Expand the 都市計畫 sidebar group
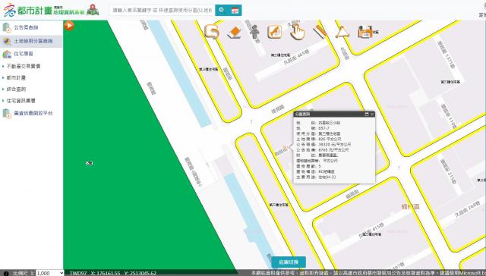Viewport: 486px width, 276px height. (x=16, y=77)
